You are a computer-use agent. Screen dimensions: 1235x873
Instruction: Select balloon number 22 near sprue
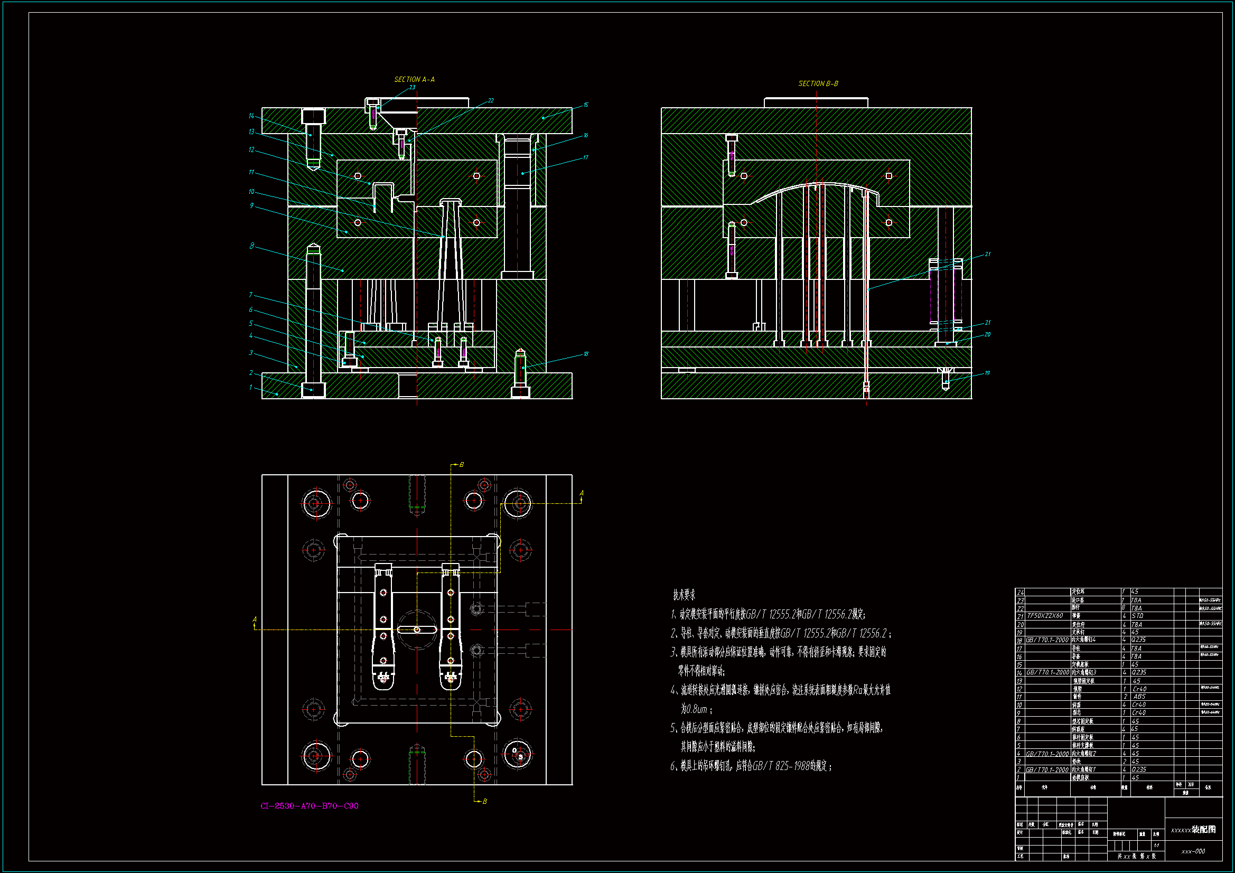491,100
